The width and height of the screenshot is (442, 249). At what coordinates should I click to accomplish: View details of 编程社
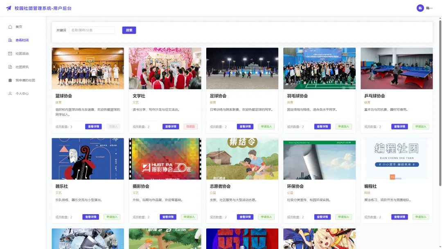(399, 217)
